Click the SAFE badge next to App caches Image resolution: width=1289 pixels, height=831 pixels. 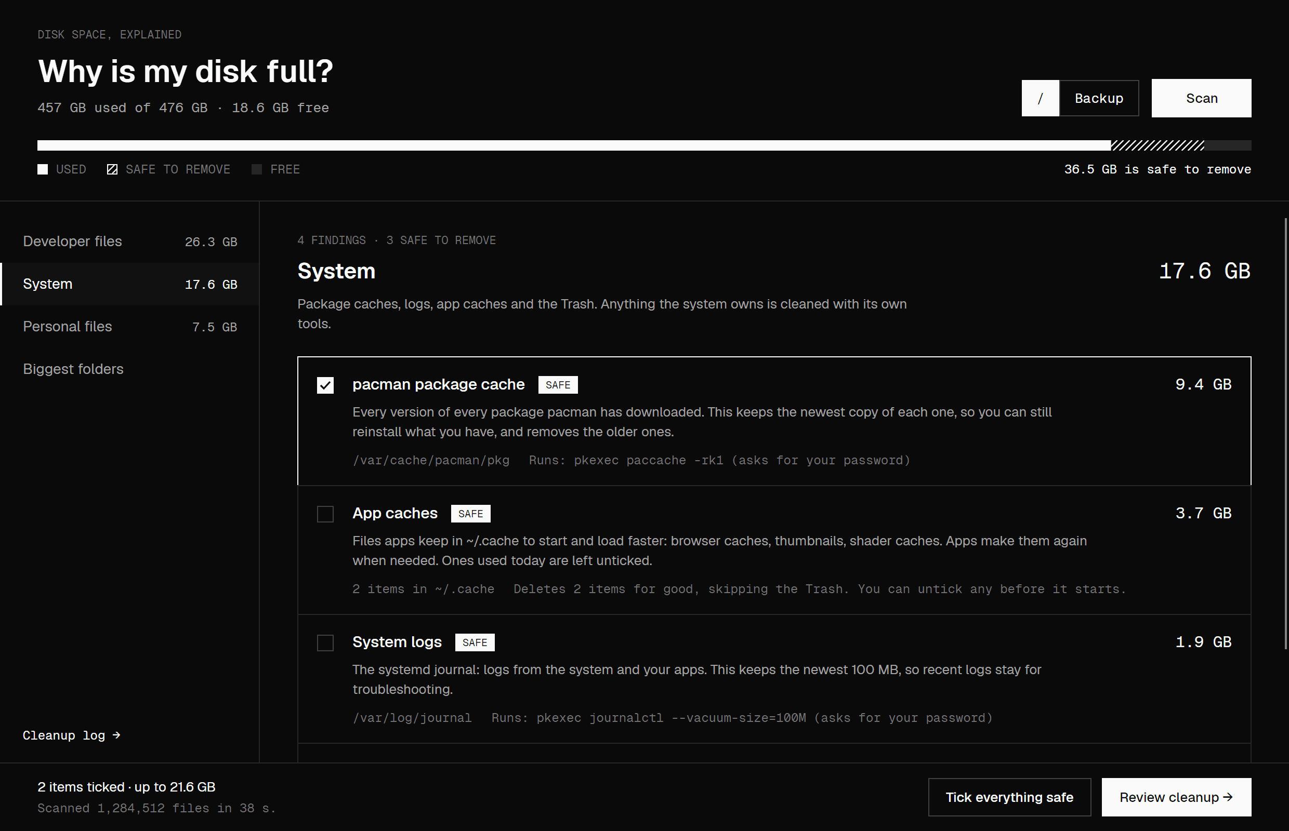pos(470,514)
